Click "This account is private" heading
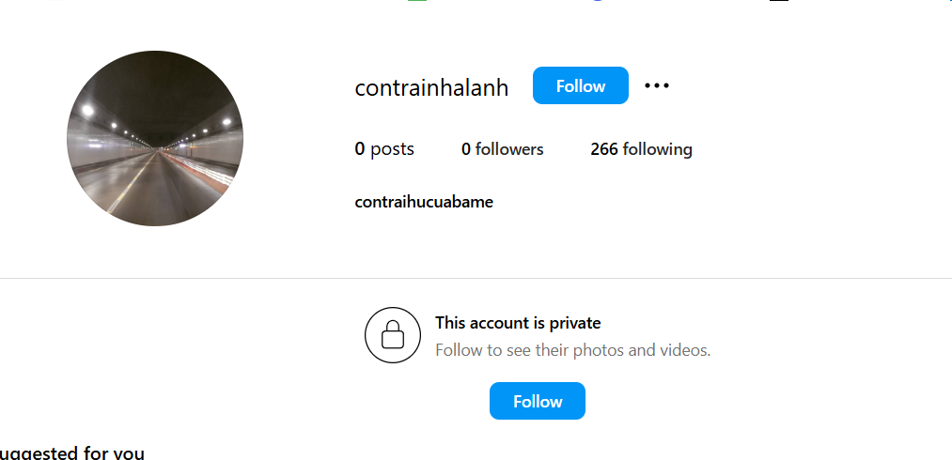The width and height of the screenshot is (952, 460). 518,323
